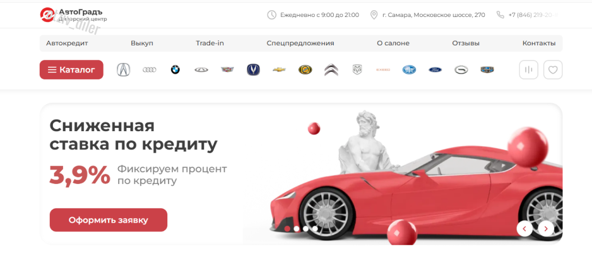Choose the Ford oval logo

pos(435,69)
